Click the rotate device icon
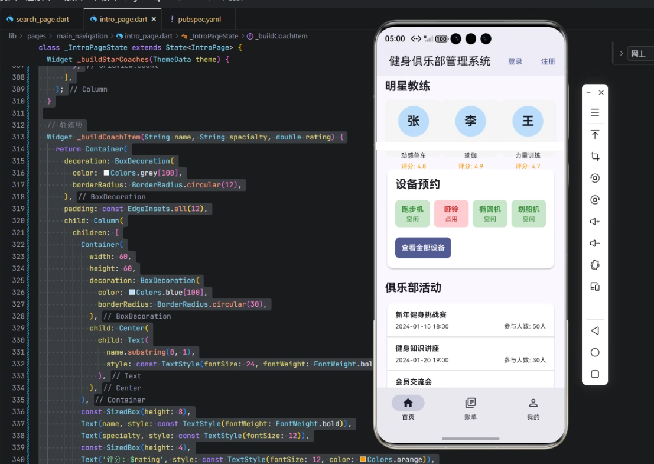This screenshot has width=654, height=464. click(595, 265)
